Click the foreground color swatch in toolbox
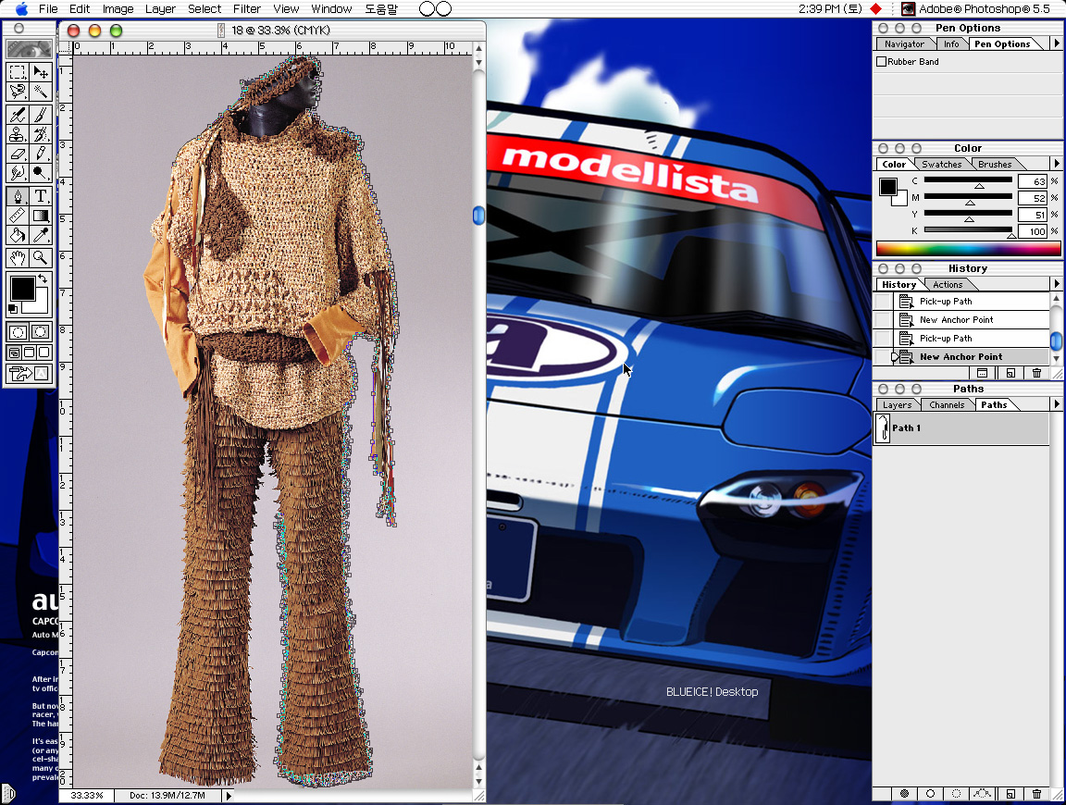 pyautogui.click(x=20, y=288)
